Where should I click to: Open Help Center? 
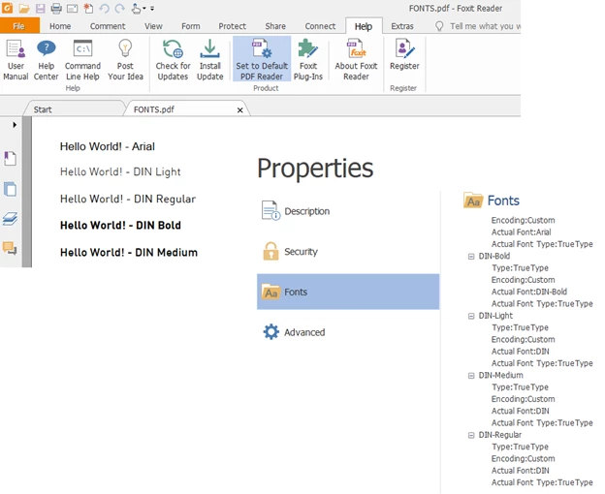pyautogui.click(x=46, y=60)
